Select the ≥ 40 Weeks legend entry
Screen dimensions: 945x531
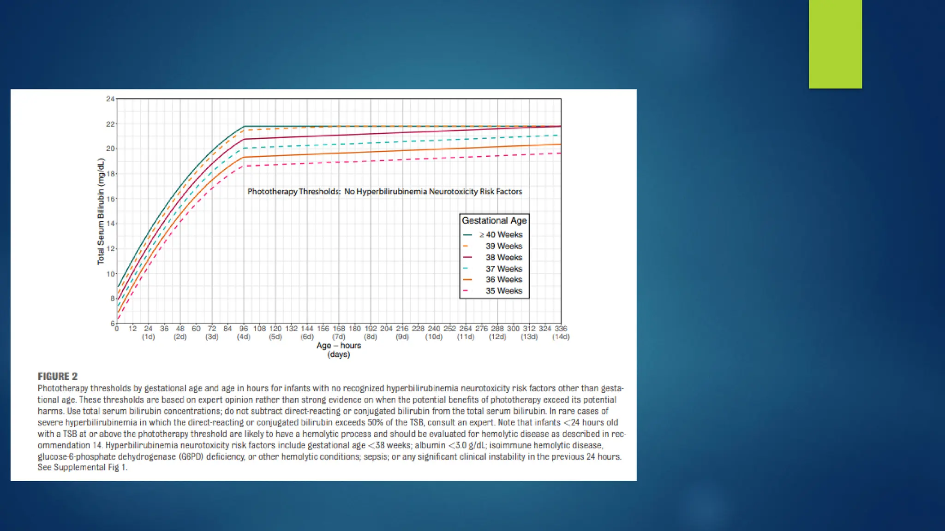tap(501, 235)
